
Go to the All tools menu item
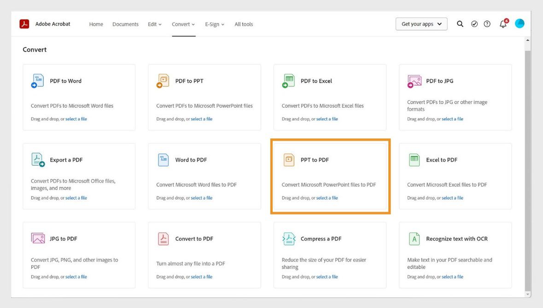coord(244,24)
